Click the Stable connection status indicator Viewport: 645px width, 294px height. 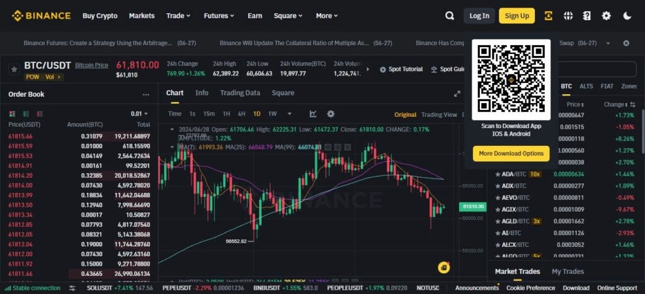coord(33,288)
